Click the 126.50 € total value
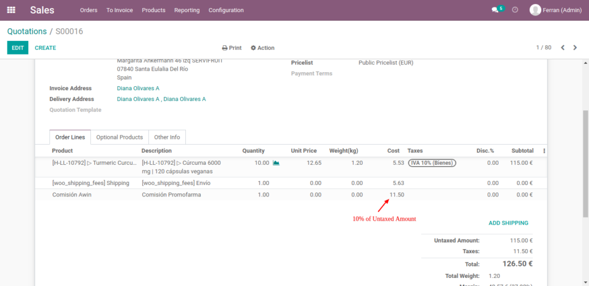Viewport: 589px width, 286px height. point(517,264)
